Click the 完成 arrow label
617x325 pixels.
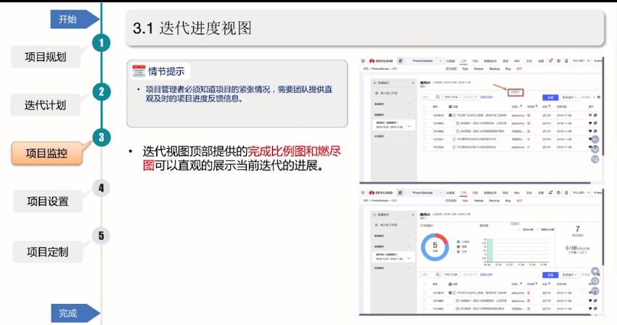click(75, 313)
